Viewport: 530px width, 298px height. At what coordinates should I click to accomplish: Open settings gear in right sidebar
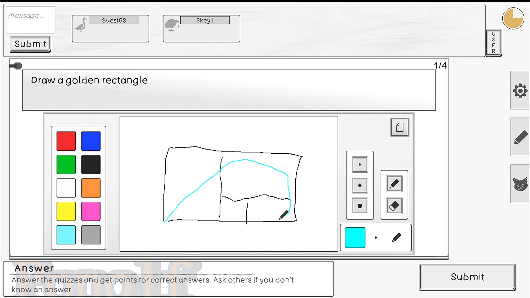click(520, 91)
